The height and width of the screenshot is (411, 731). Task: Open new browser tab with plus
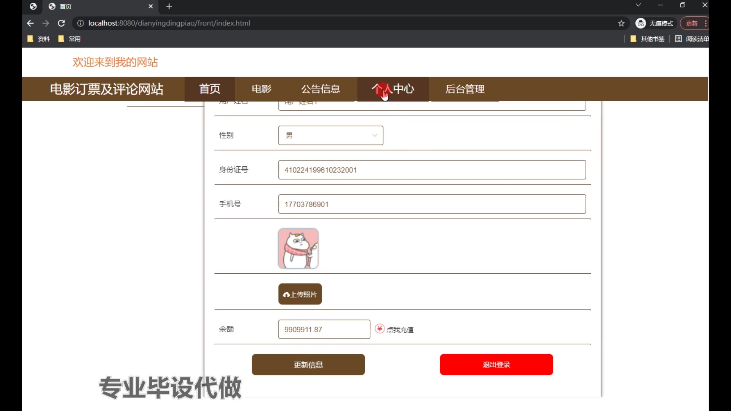(x=169, y=6)
